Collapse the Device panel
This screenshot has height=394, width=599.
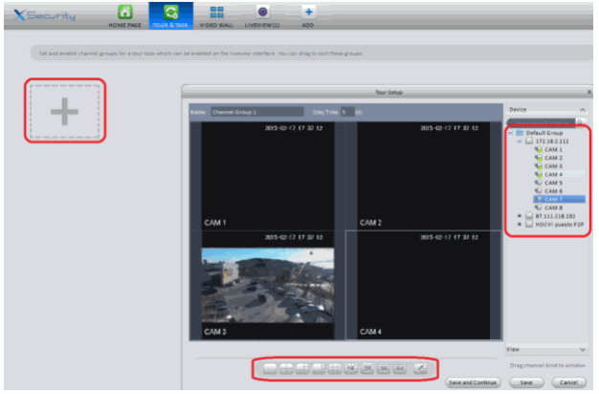582,110
